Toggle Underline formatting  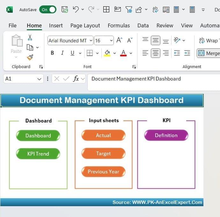[72, 53]
